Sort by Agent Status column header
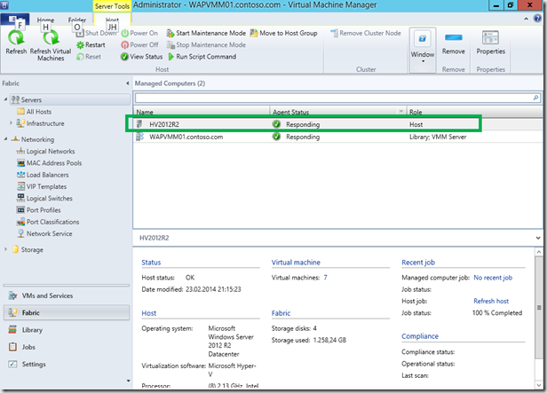 [337, 112]
